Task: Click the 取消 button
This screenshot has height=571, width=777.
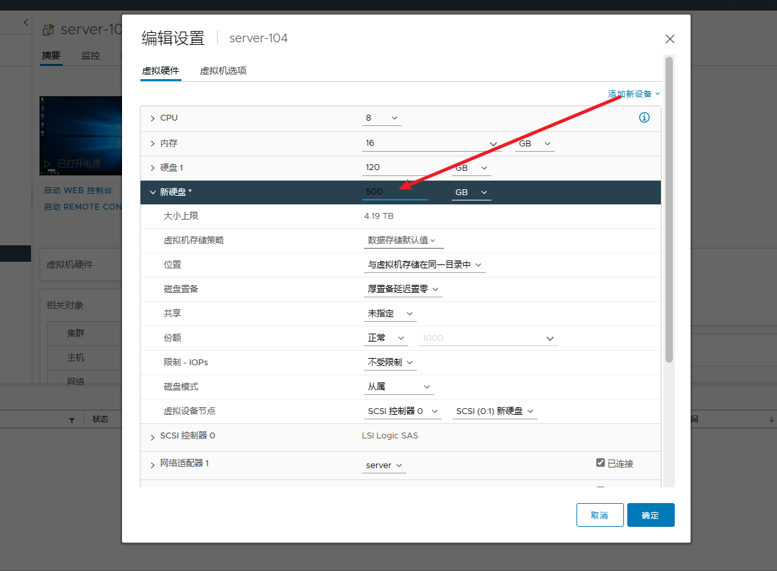Action: (600, 515)
